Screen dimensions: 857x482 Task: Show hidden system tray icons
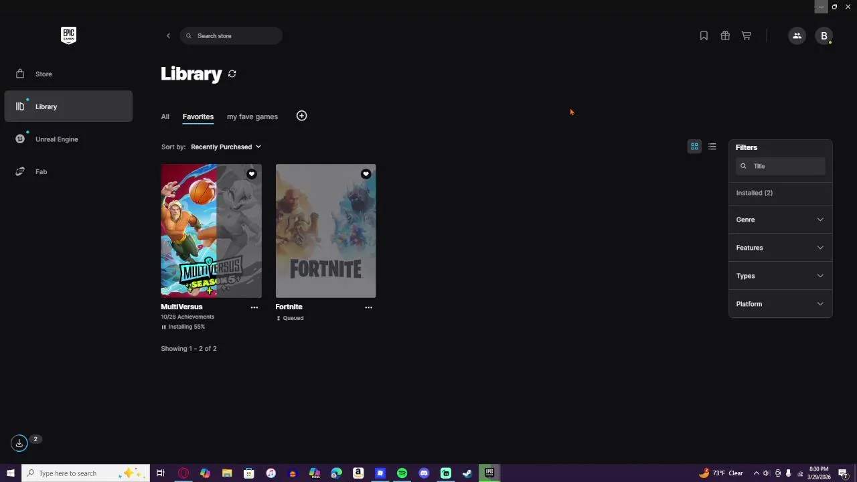coord(756,473)
